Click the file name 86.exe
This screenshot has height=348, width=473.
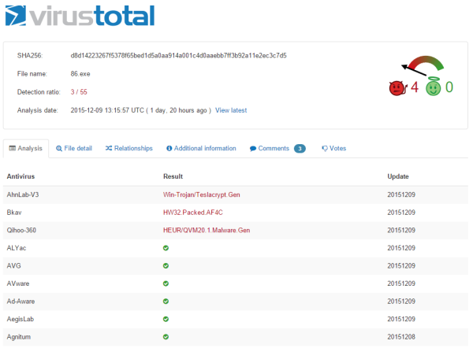[x=80, y=74]
